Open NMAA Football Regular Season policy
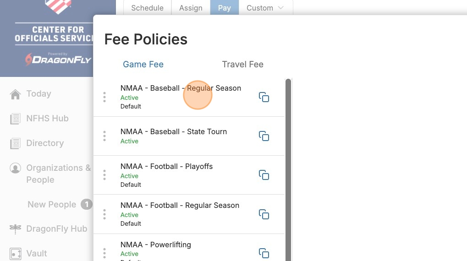Screen dimensions: 467x261 (x=180, y=206)
